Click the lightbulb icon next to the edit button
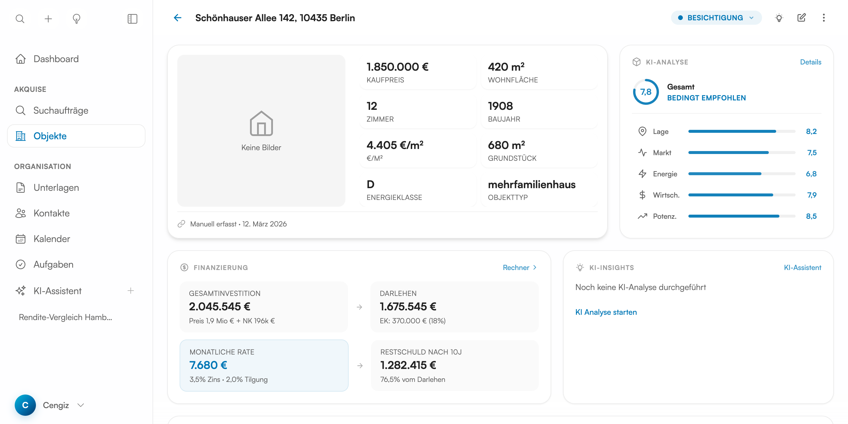The width and height of the screenshot is (848, 424). (779, 18)
